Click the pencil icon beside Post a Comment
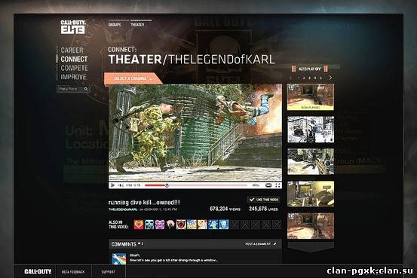 [x=274, y=243]
